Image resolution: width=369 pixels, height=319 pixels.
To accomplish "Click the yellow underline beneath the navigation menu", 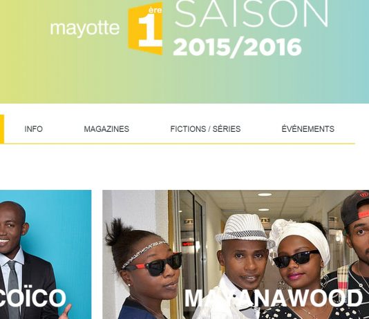I will click(x=180, y=144).
